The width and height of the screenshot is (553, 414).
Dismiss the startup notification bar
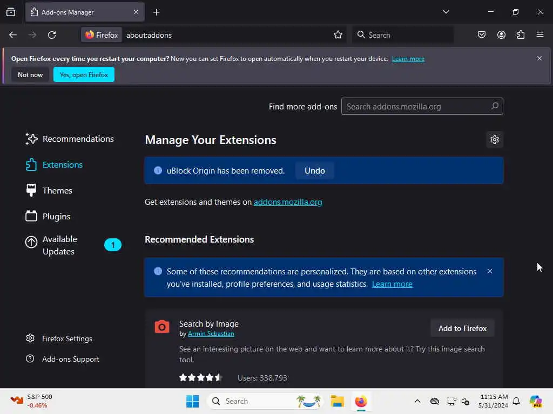coord(539,58)
